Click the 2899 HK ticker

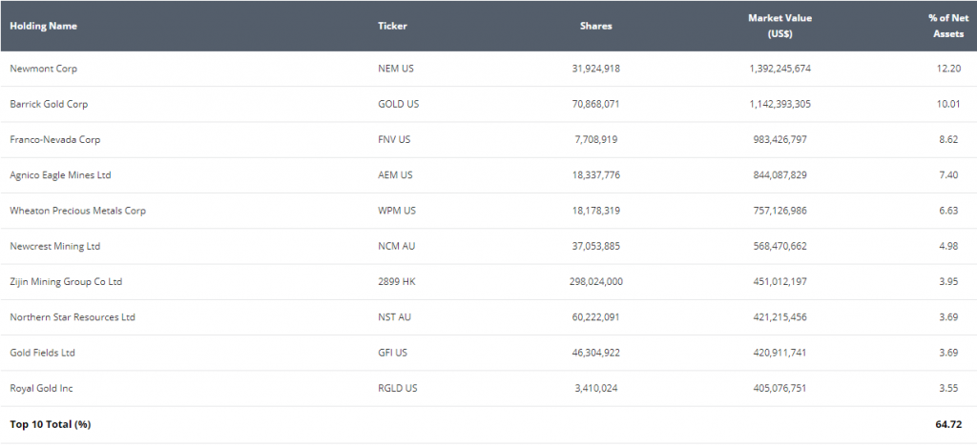pos(395,282)
